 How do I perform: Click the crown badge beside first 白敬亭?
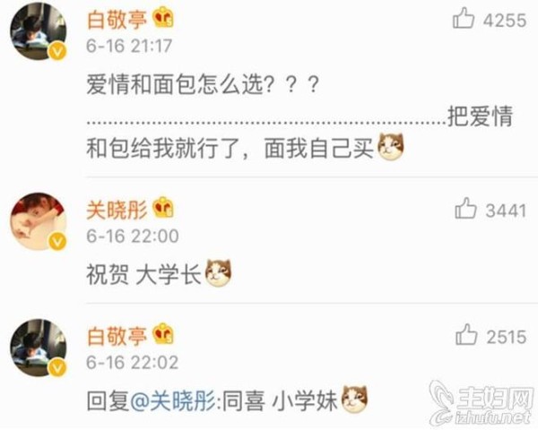pyautogui.click(x=163, y=18)
